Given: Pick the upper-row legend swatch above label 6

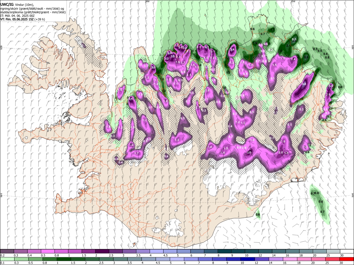Looking at the screenshot, I should coord(197,251).
